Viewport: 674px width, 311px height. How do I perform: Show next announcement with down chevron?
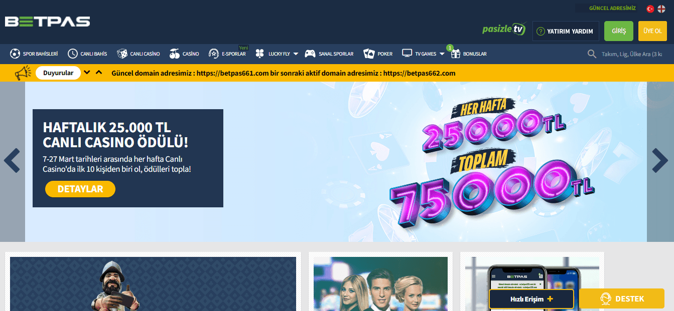[87, 73]
